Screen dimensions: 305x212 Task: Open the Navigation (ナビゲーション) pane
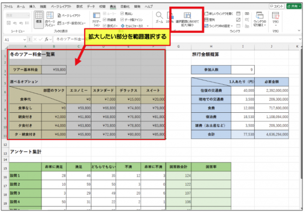96,21
